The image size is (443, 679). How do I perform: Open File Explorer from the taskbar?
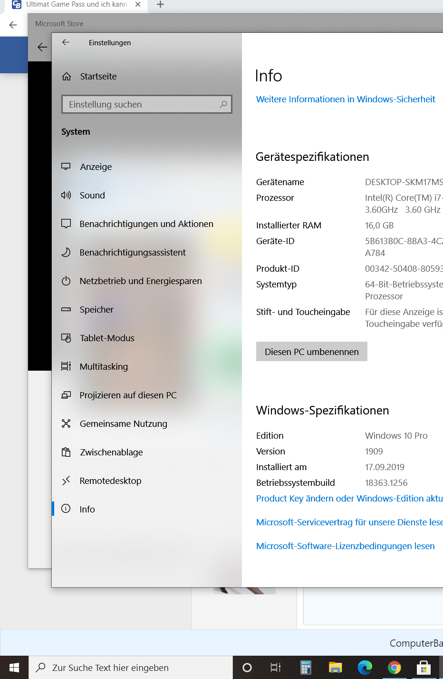coord(336,668)
